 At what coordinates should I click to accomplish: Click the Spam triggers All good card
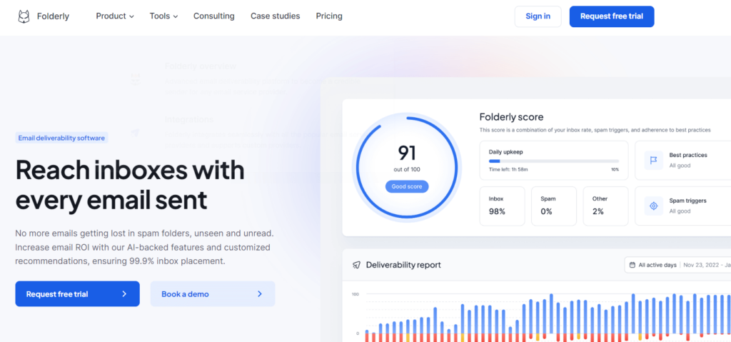coord(683,206)
